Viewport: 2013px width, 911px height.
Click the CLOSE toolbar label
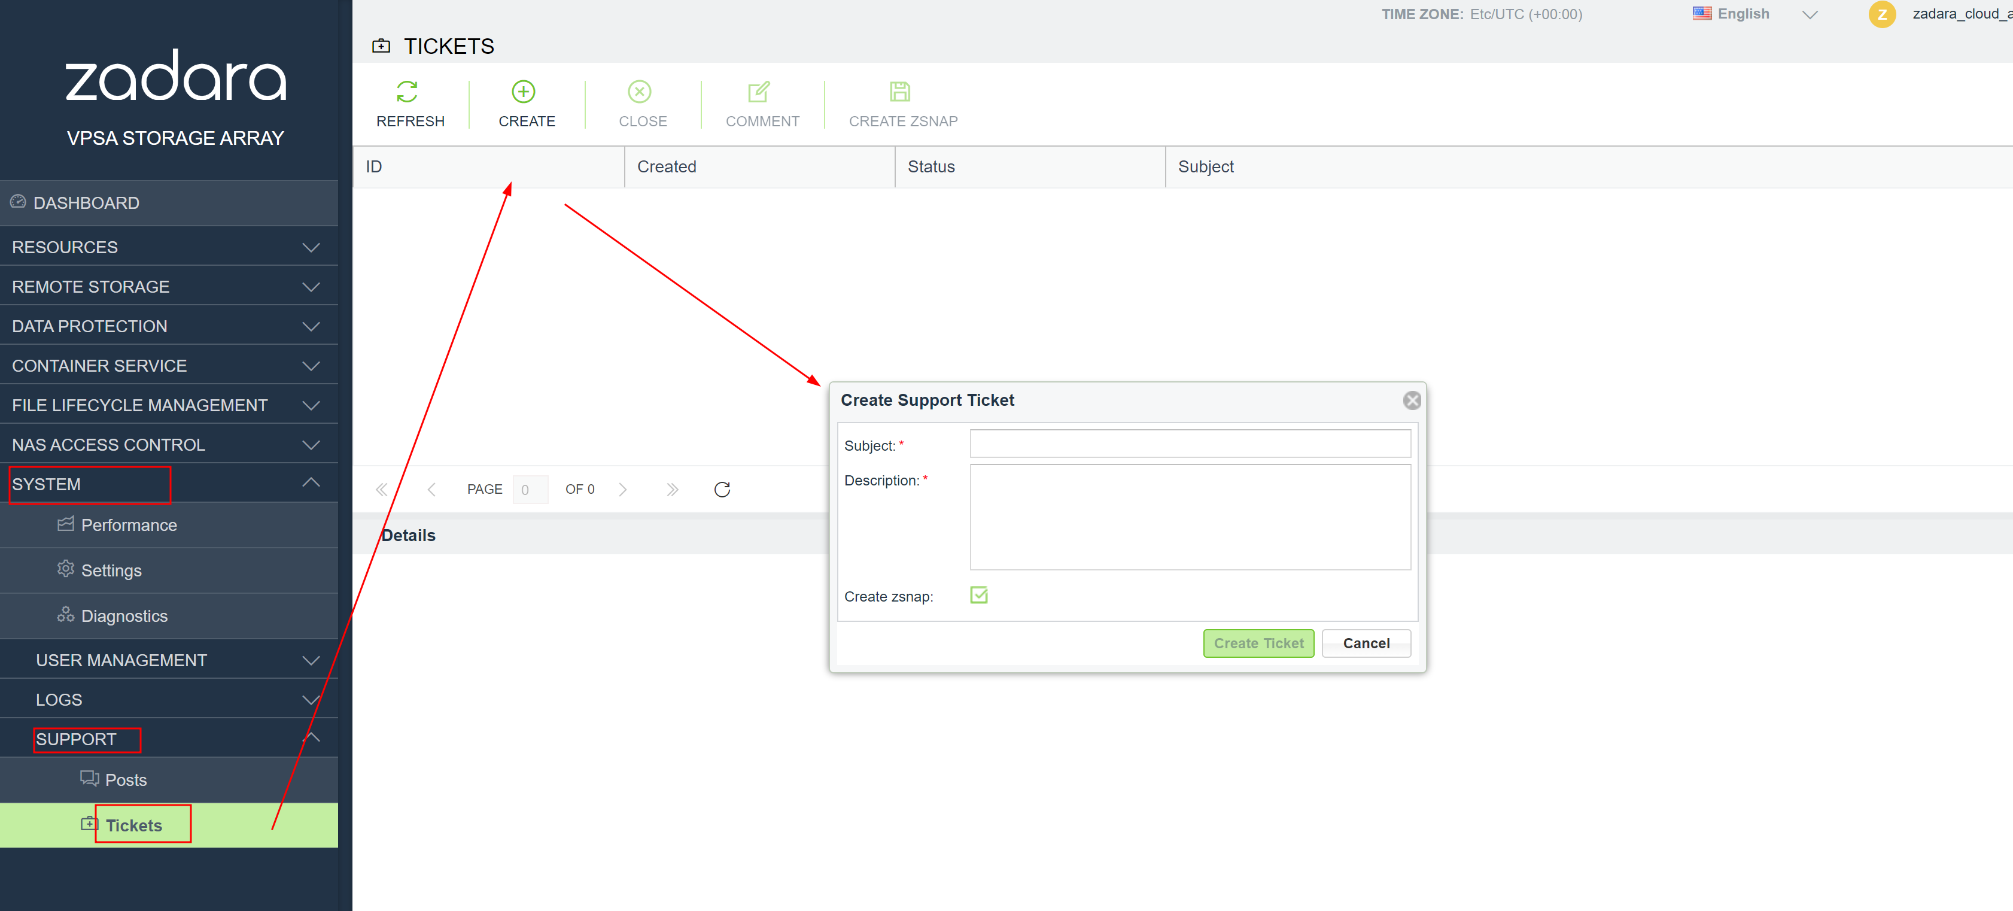coord(642,121)
